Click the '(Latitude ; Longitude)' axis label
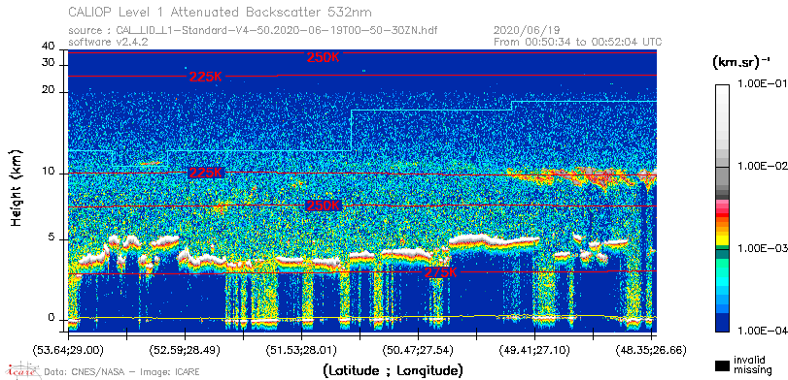This screenshot has height=380, width=788. coord(392,371)
